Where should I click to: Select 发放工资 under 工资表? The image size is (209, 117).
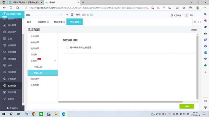(42, 73)
